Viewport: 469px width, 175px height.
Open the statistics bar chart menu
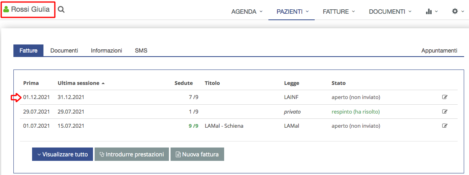click(x=432, y=11)
